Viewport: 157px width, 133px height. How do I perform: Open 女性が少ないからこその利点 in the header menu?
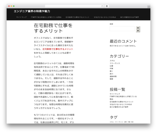(x=105, y=17)
